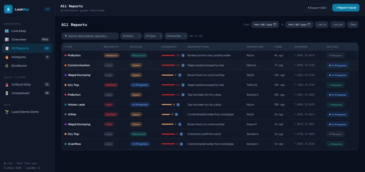This screenshot has width=365, height=172.
Task: Click info icon in Contamination row
Action: point(183,65)
